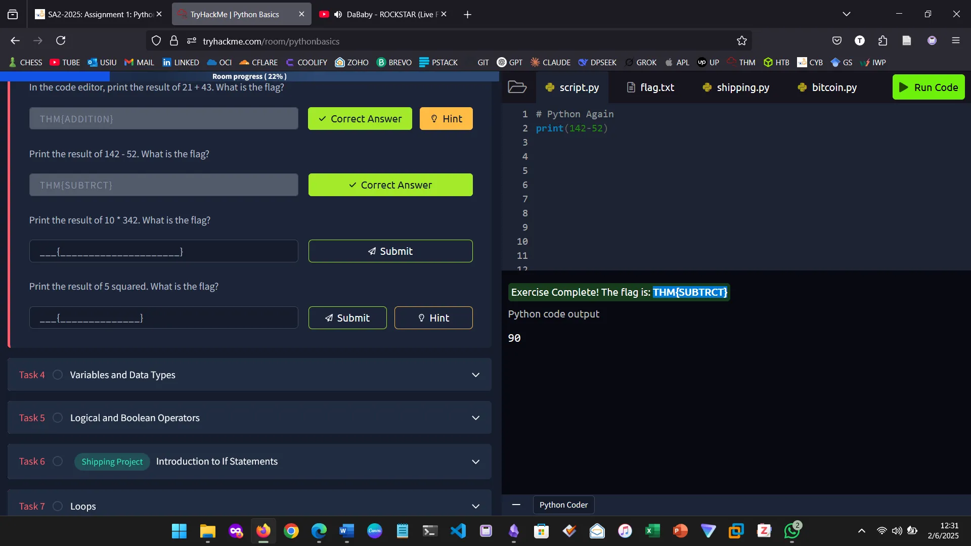Toggle the Task 5 completion circle
This screenshot has width=971, height=546.
pos(58,418)
